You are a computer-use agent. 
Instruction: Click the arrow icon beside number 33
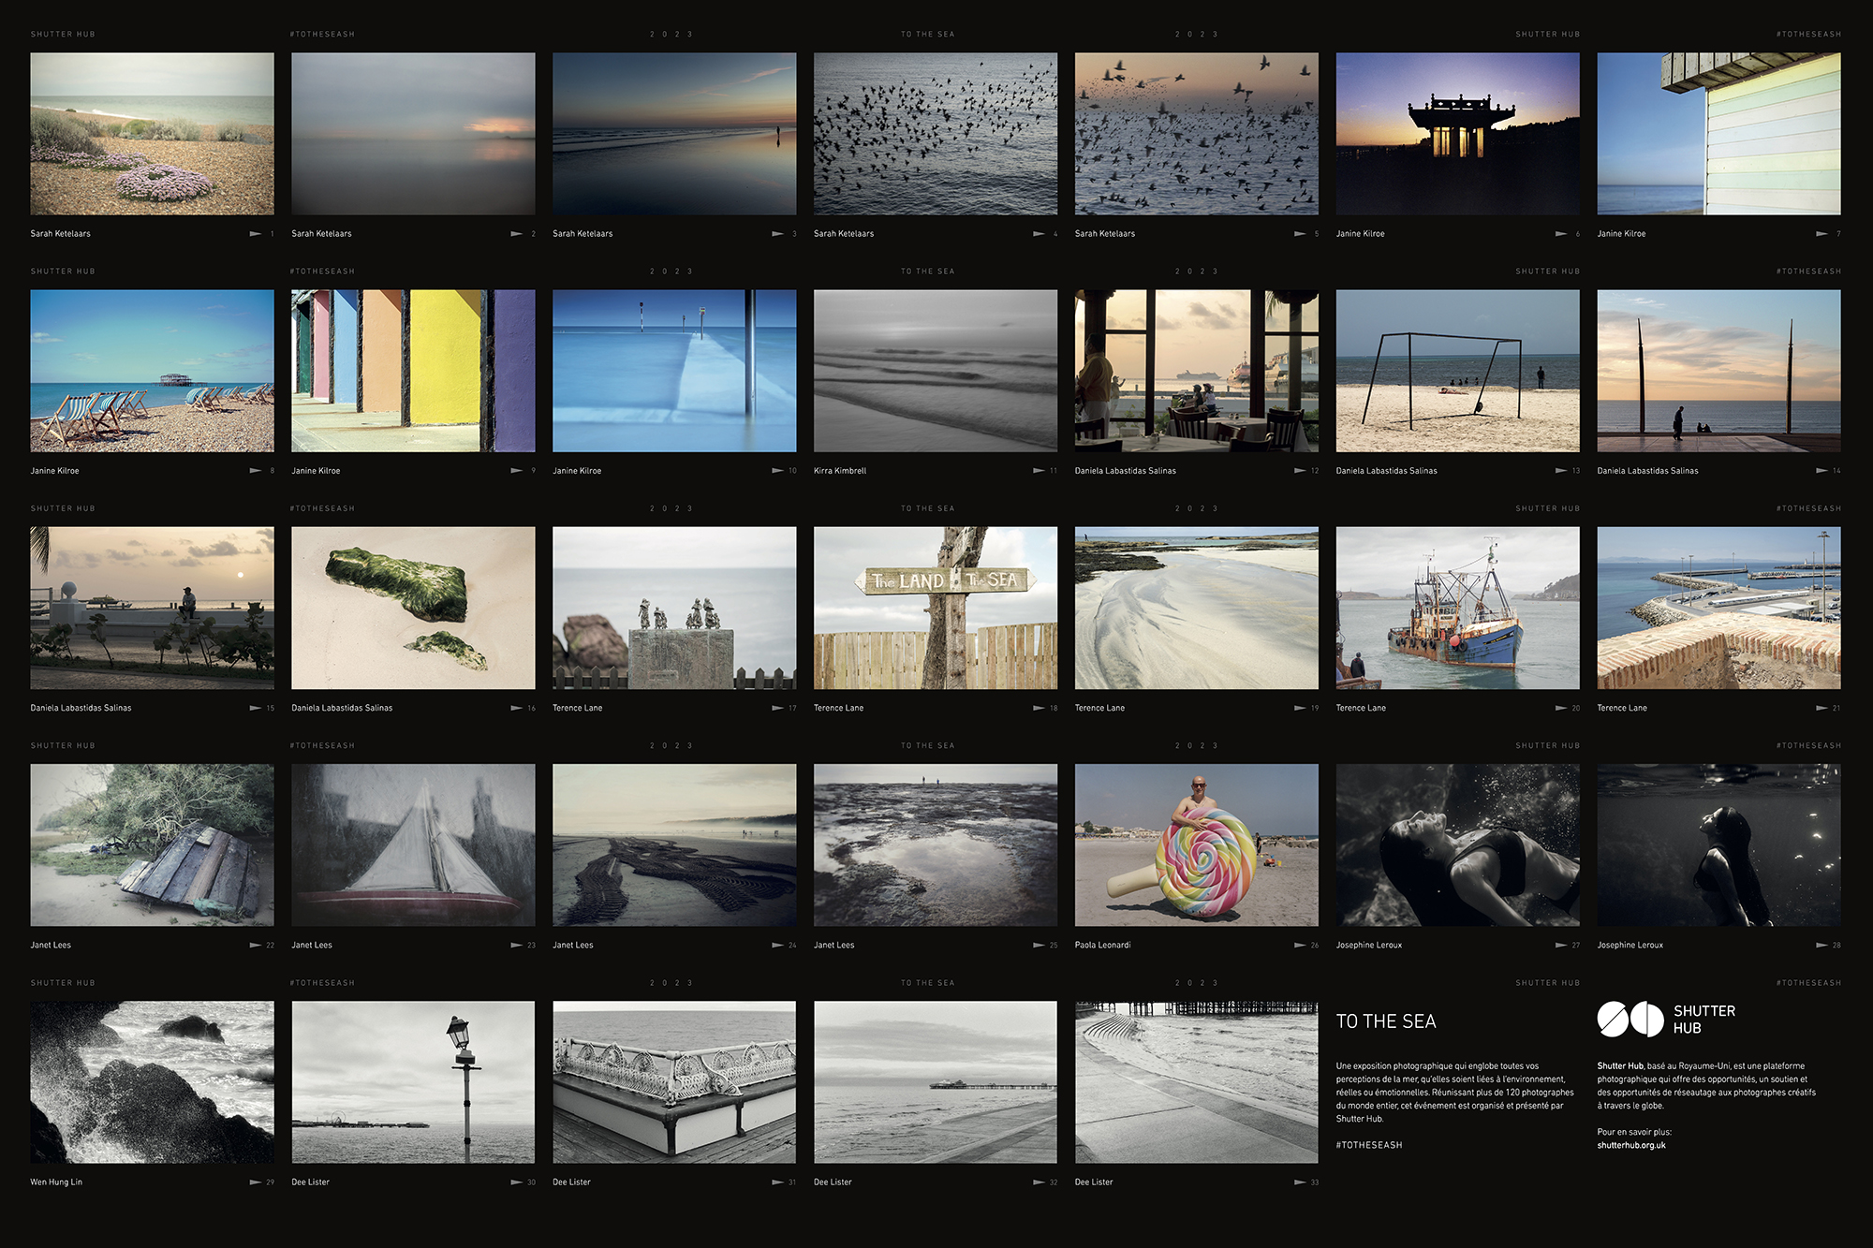(x=1300, y=1182)
